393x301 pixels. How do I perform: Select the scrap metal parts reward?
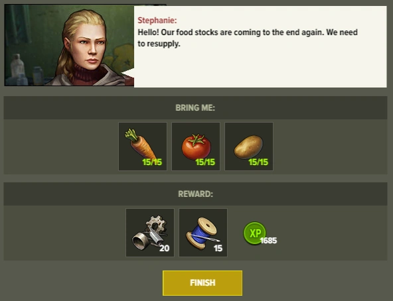point(150,233)
